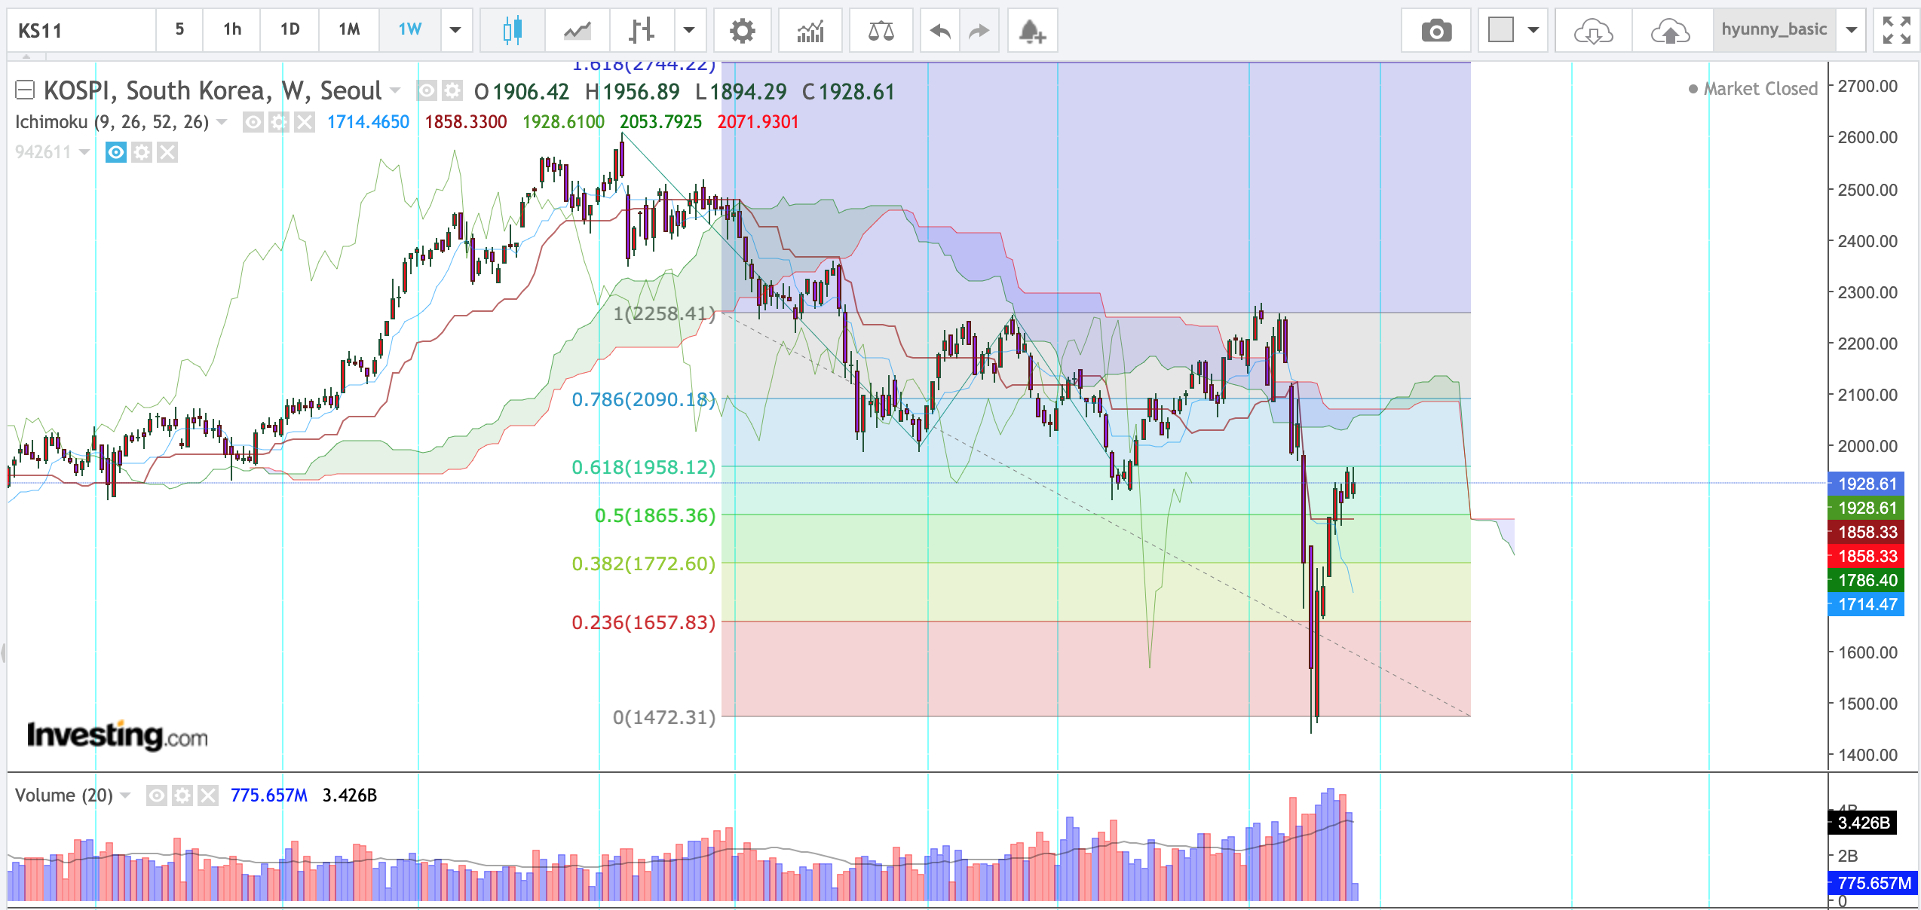Expand the timeframe dropdown arrow beside 1W
The height and width of the screenshot is (910, 1921).
tap(455, 31)
